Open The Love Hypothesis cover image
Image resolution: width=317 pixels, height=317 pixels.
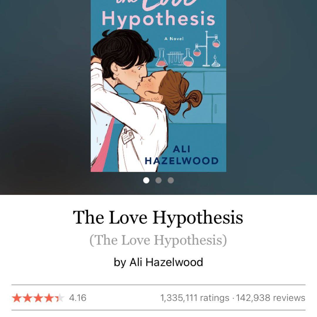coord(158,86)
